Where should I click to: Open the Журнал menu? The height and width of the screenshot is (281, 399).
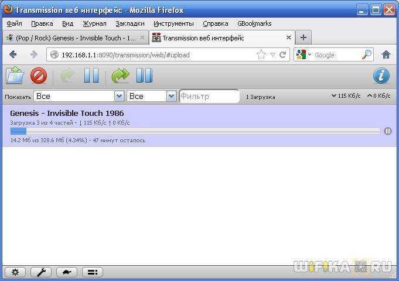[95, 23]
